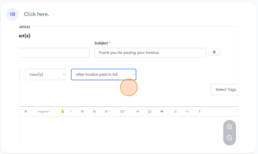Toggle fullscreen editor mode
The height and width of the screenshot is (154, 258).
point(175,112)
